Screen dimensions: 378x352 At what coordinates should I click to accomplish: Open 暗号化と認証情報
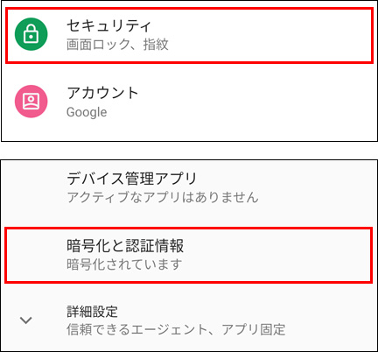125,246
